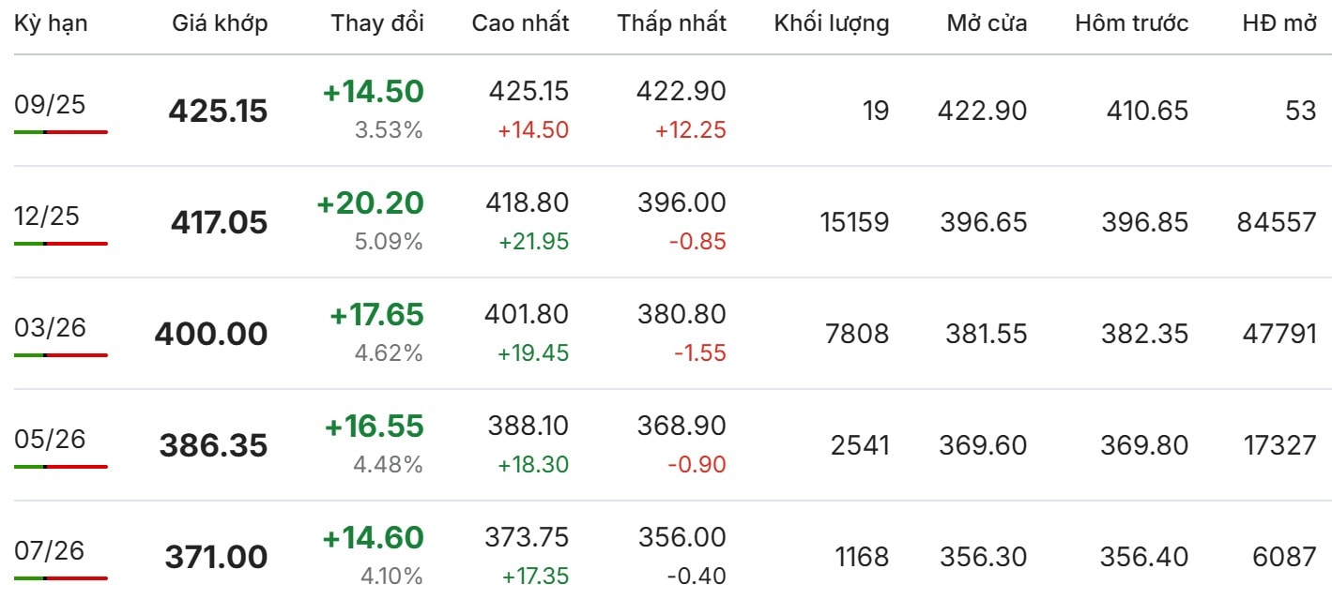Select the 03/26 contract term
The image size is (1332, 599).
tap(50, 327)
